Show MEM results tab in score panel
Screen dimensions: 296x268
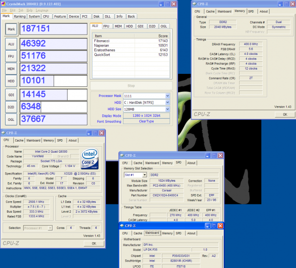tap(118, 26)
